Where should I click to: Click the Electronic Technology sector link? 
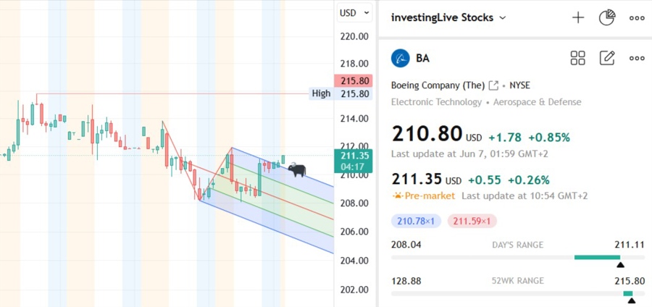click(x=436, y=102)
